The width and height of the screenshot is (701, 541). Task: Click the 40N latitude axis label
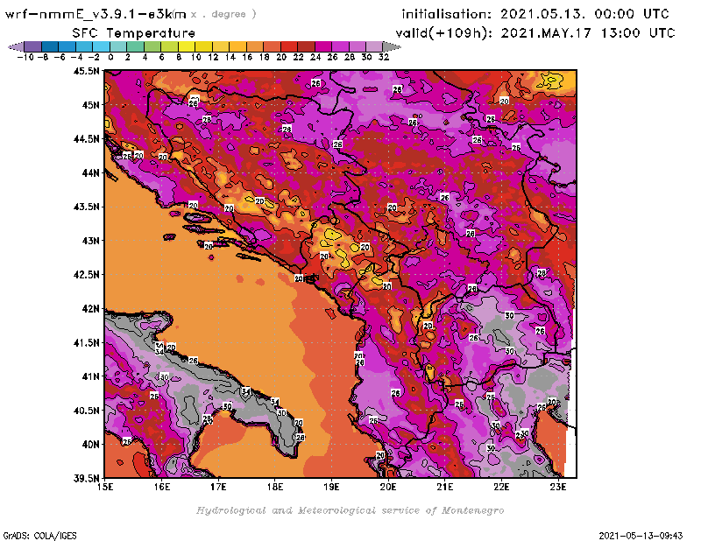91,445
